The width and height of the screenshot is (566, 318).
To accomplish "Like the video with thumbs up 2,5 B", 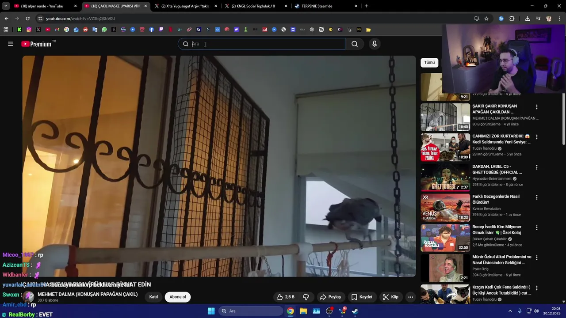I will coord(285,297).
